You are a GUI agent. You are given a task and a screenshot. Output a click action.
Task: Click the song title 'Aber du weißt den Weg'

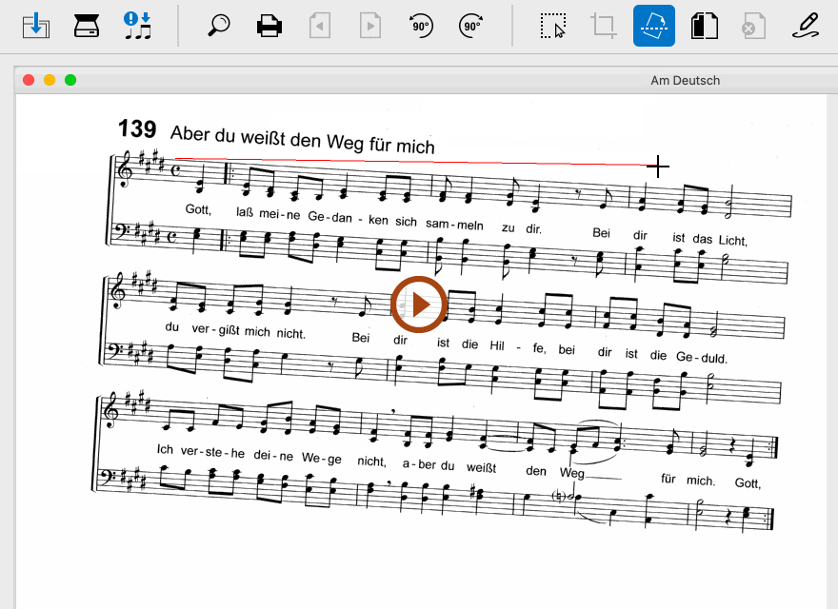pyautogui.click(x=302, y=139)
